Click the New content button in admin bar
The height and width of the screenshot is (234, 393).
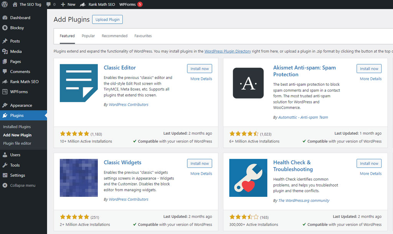click(68, 4)
